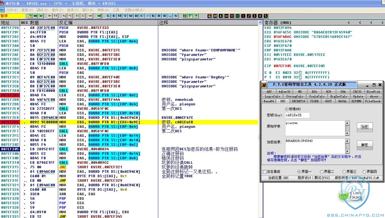
Task: Open Call stack via K icon
Action: (153, 16)
